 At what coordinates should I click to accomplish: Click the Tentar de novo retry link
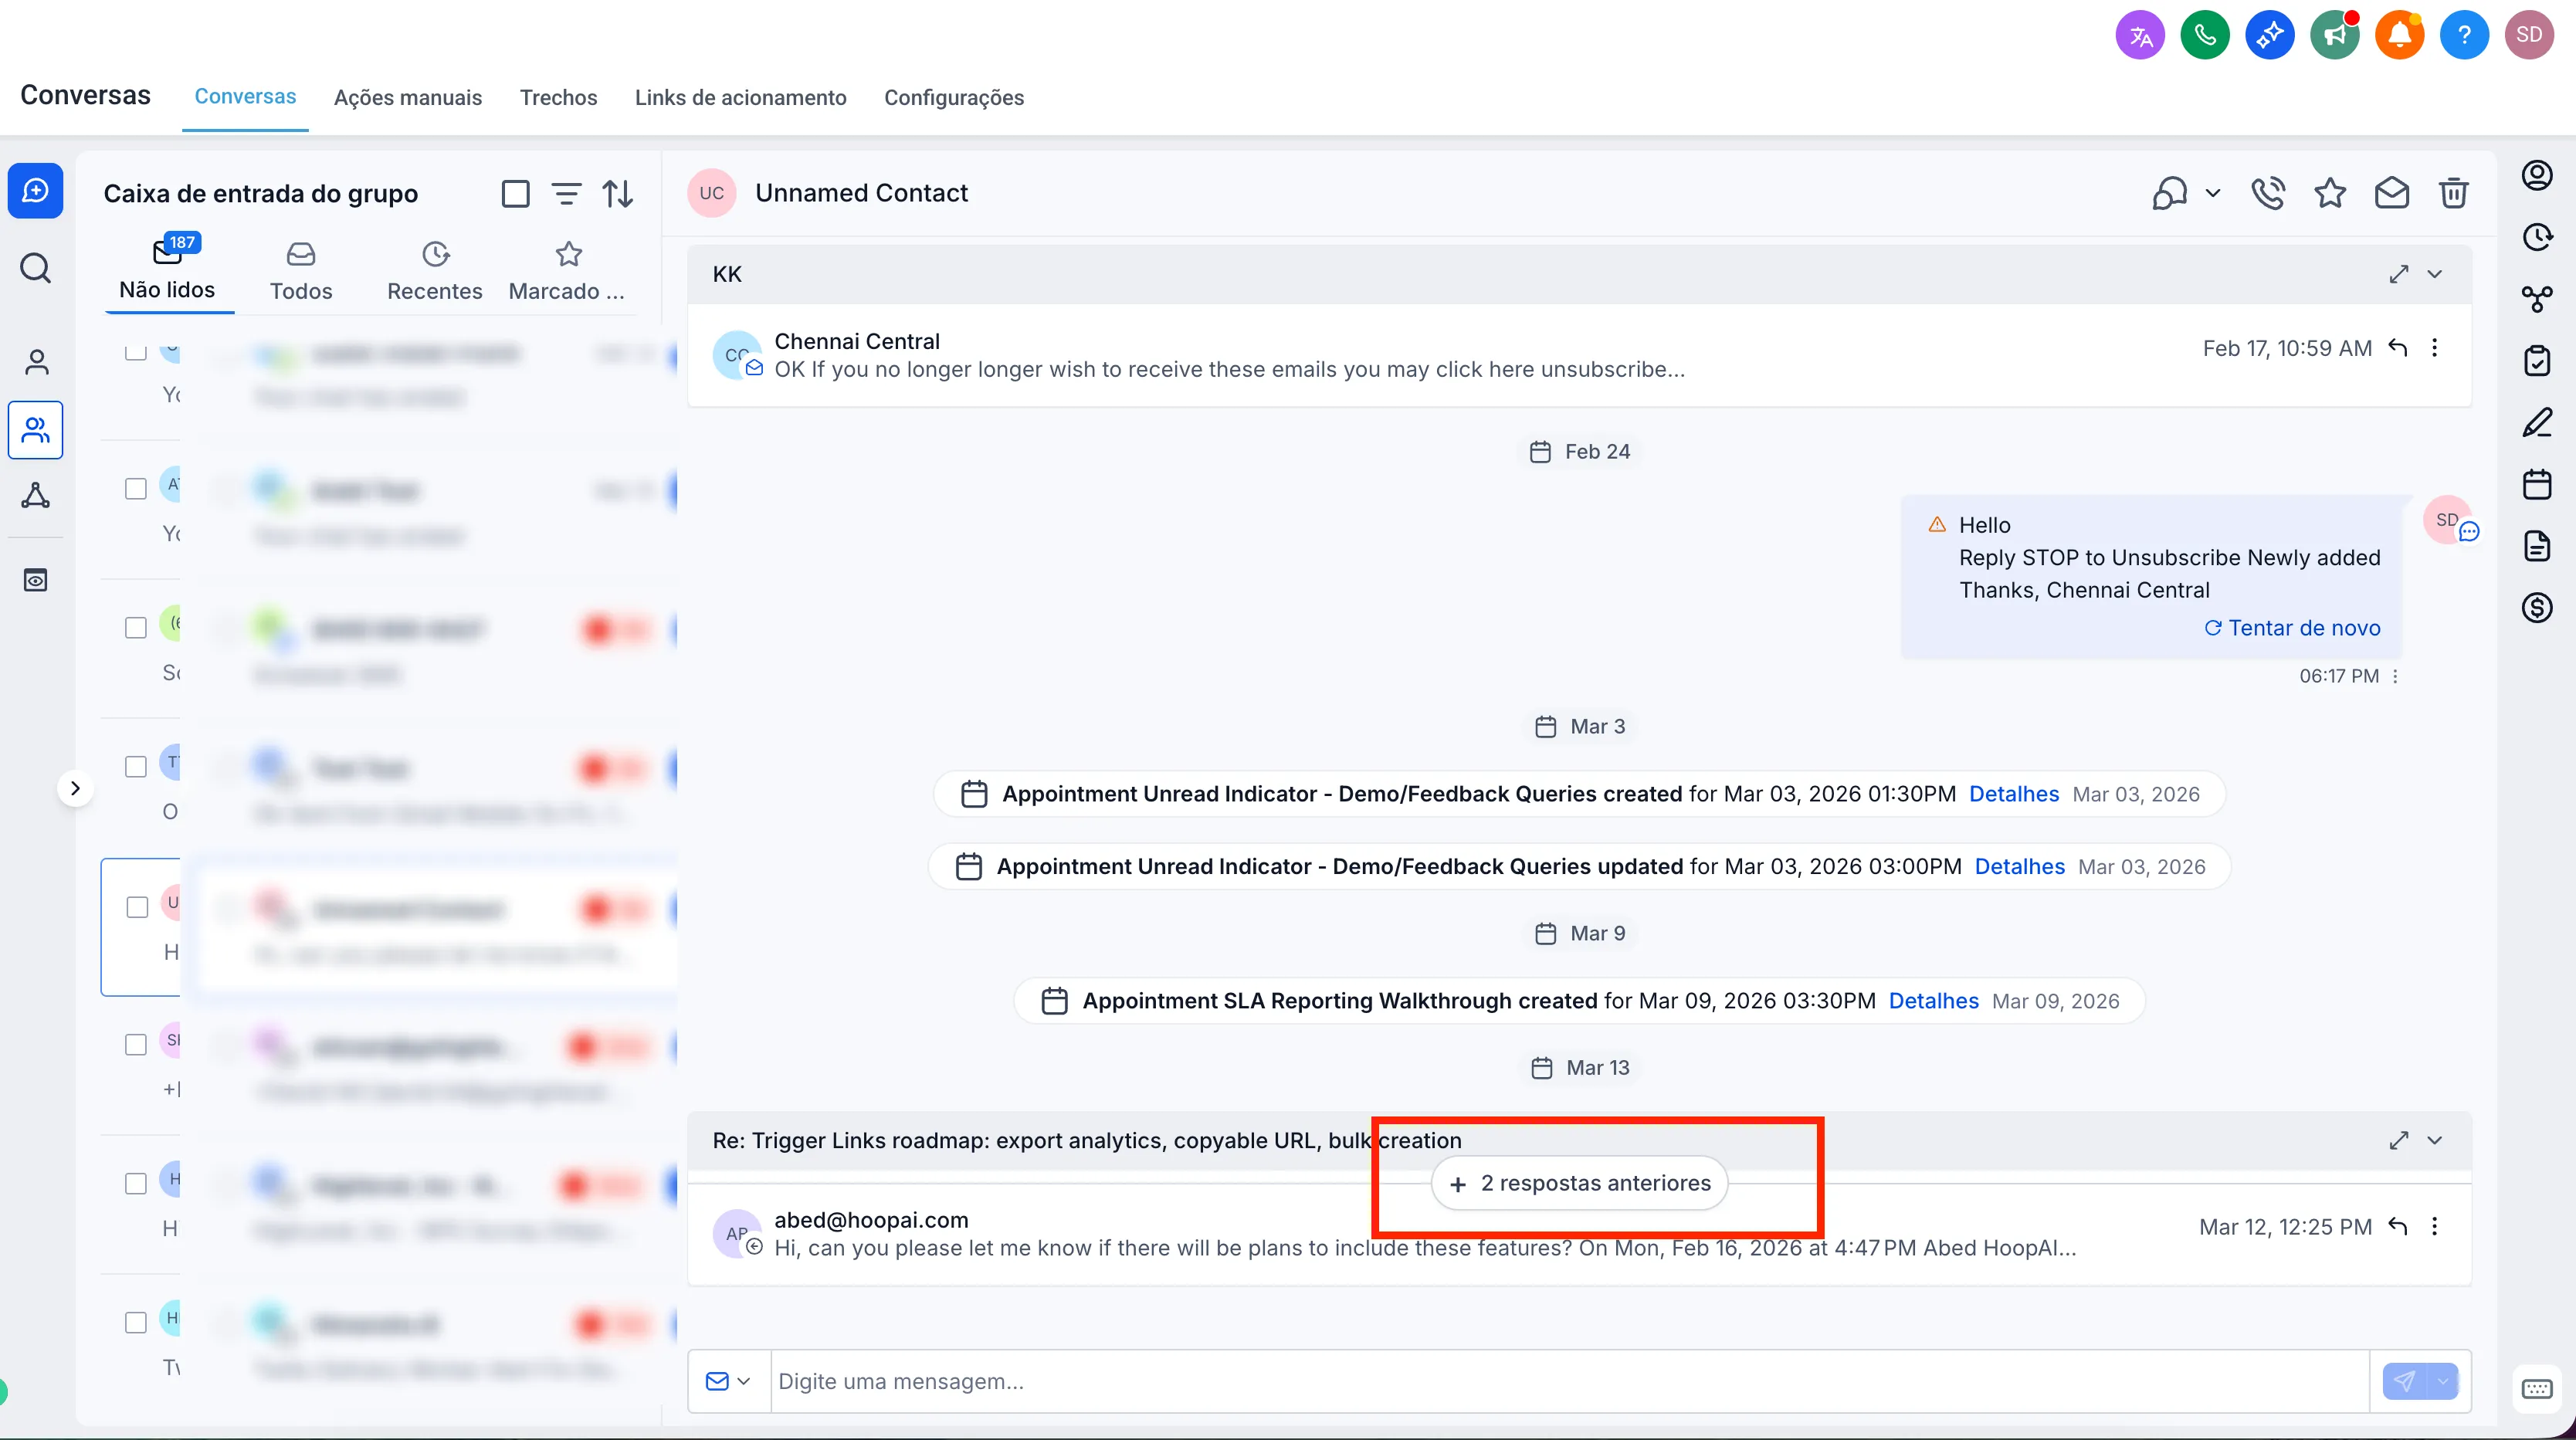point(2293,627)
